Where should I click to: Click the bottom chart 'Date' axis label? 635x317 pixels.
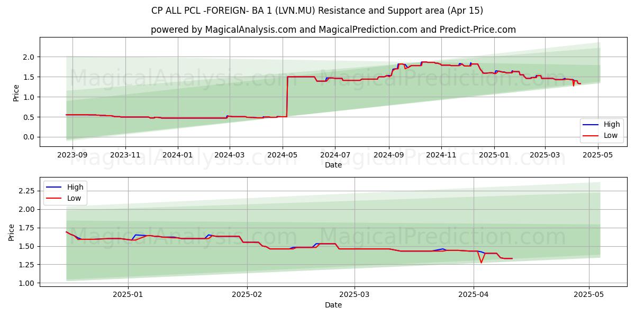point(333,305)
